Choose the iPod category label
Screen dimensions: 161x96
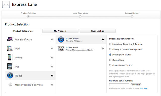[x=17, y=49]
